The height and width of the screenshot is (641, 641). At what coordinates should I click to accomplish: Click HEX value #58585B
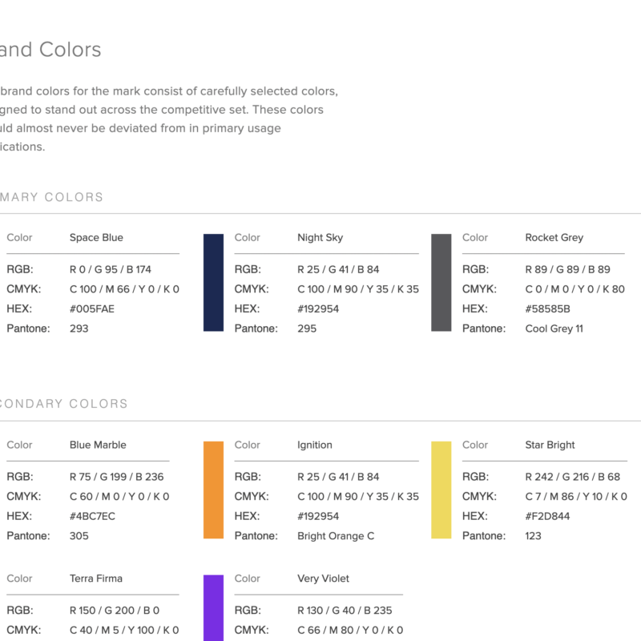click(x=547, y=308)
